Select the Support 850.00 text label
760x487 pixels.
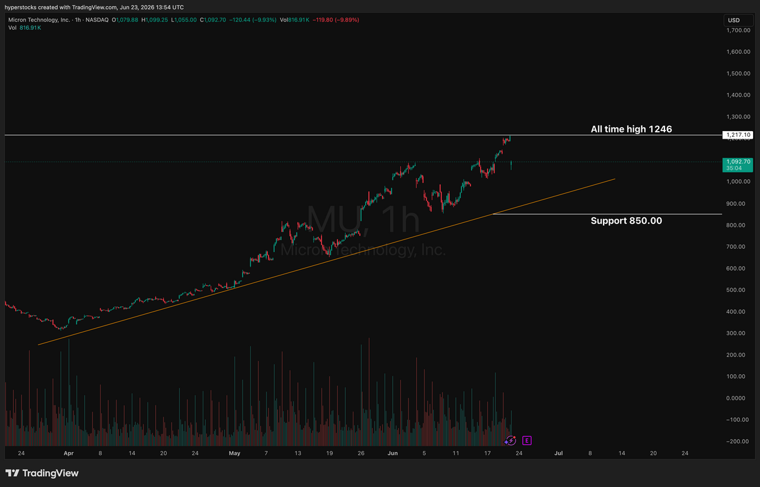point(626,220)
